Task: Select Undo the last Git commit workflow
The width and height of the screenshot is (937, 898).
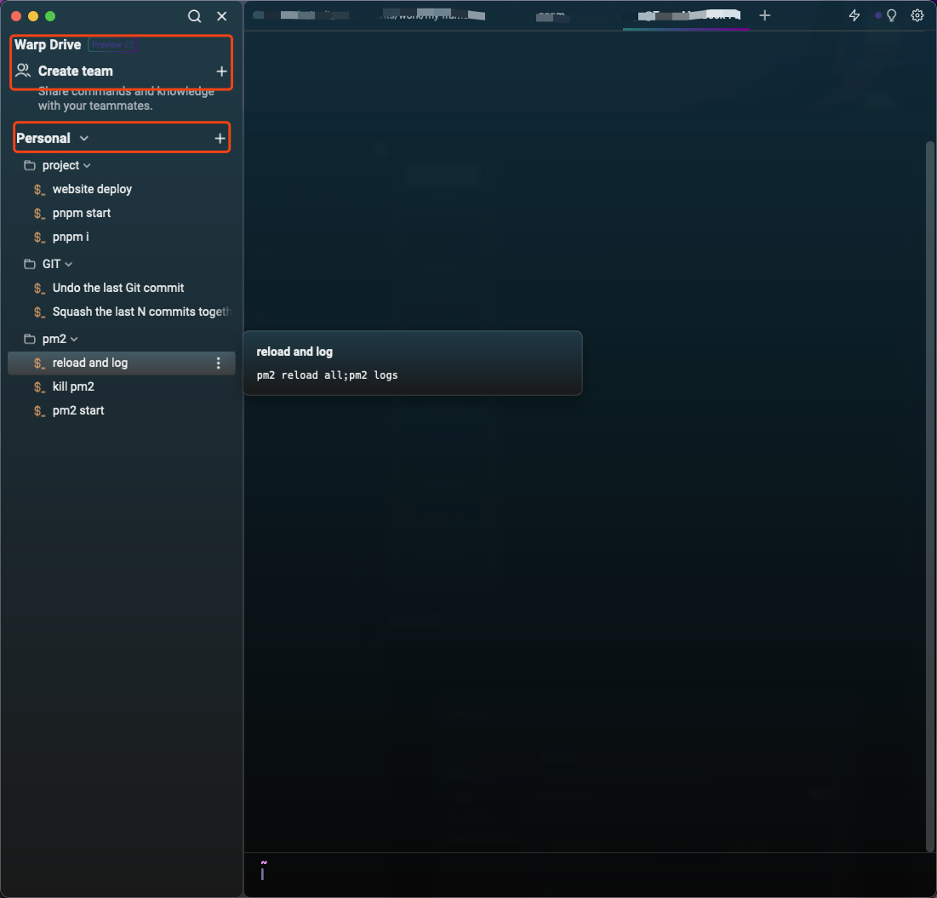Action: pos(118,288)
